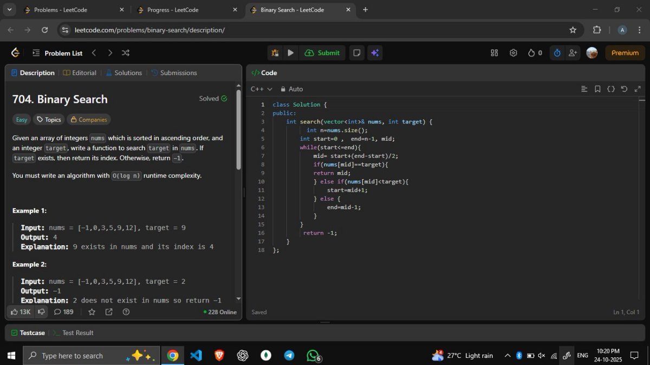Open ChatGPT app from taskbar
650x365 pixels.
[243, 355]
